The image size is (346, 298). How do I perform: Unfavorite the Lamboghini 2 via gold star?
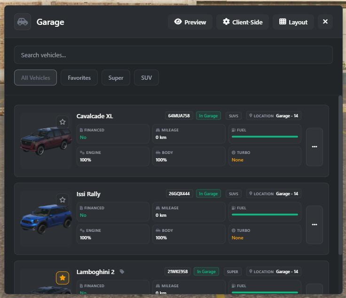tap(63, 278)
